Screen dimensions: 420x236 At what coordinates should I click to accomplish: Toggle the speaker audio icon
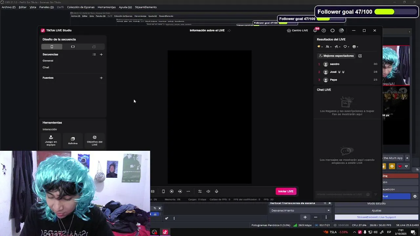[x=208, y=191]
